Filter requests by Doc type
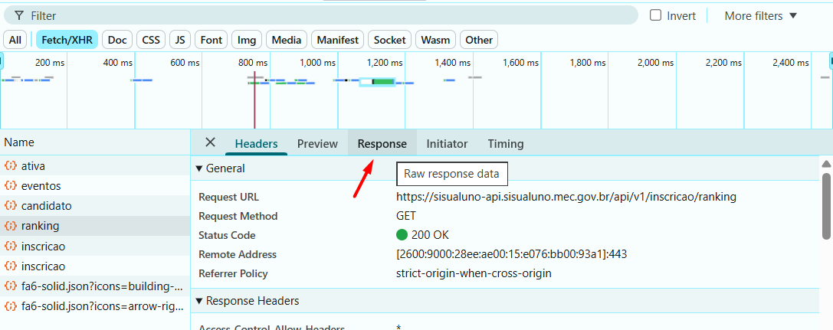833x330 pixels. pos(117,40)
